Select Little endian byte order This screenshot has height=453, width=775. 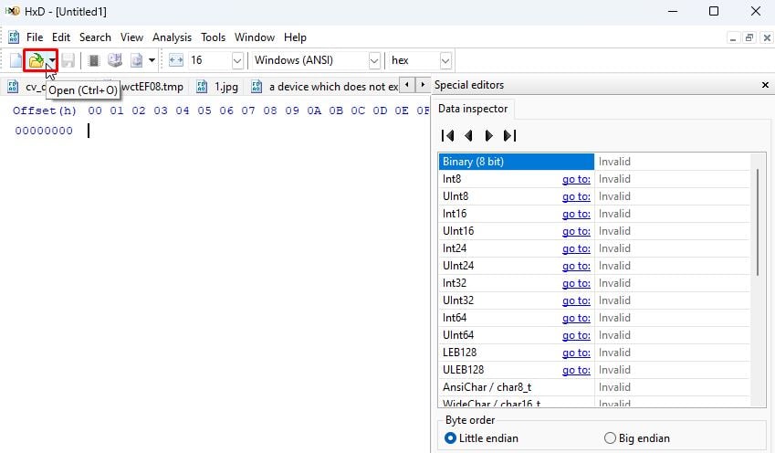click(x=450, y=438)
